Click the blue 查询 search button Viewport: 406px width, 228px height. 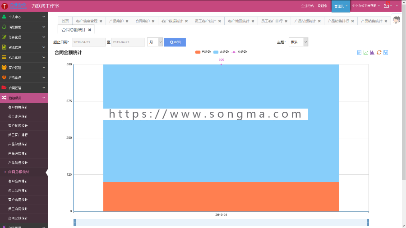(175, 42)
